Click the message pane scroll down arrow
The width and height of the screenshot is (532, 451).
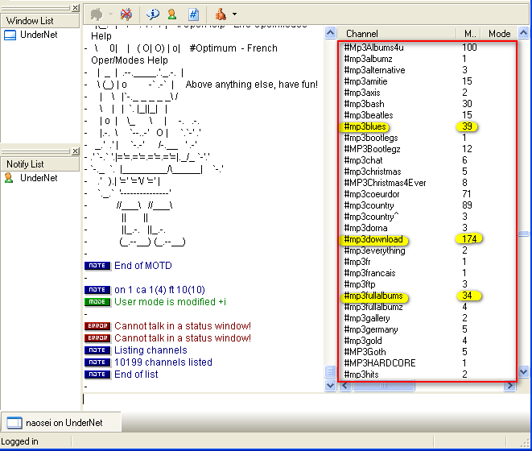330,386
